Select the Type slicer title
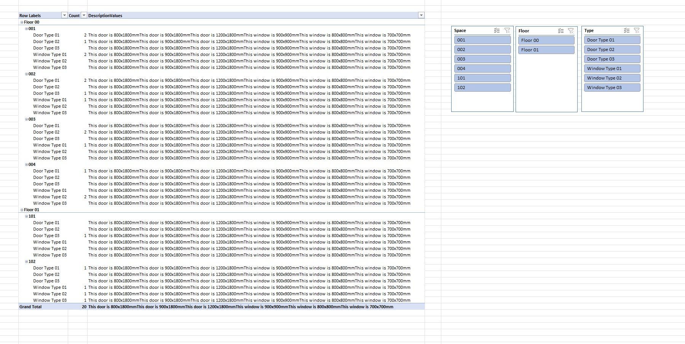Image resolution: width=685 pixels, height=344 pixels. pyautogui.click(x=589, y=30)
